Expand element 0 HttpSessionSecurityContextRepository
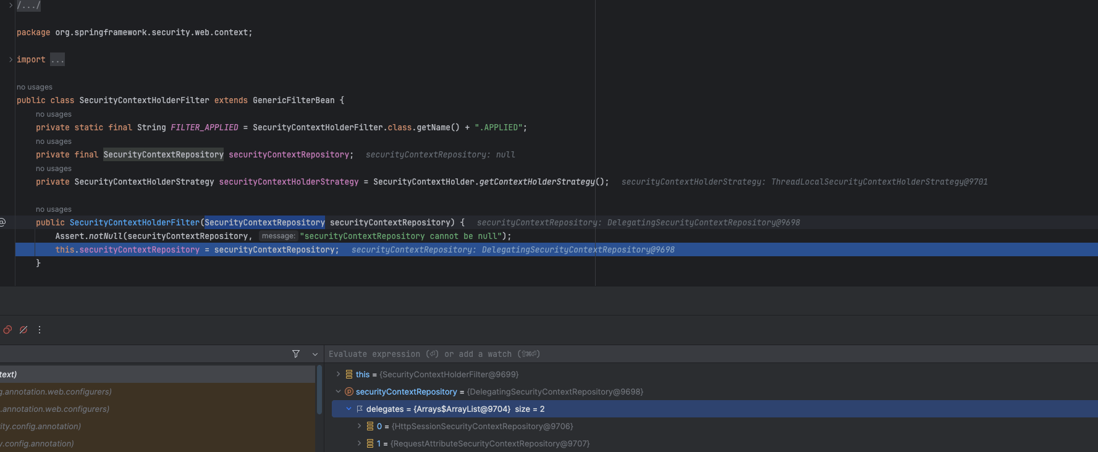 click(359, 426)
